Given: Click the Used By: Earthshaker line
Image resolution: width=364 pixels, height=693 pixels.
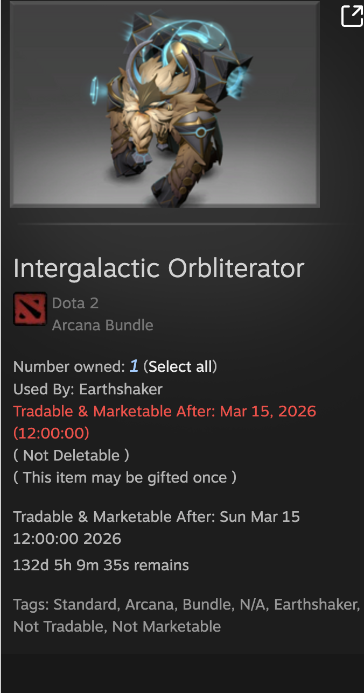Looking at the screenshot, I should tap(88, 389).
